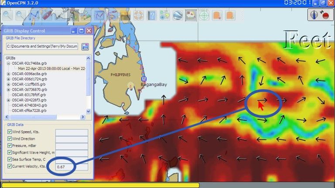
Task: Expand the OSCAR-0096ac8a.grb tree node
Action: click(8, 73)
